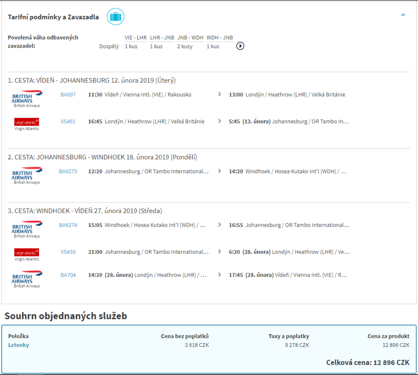Open flight VS461 details link

[x=68, y=122]
